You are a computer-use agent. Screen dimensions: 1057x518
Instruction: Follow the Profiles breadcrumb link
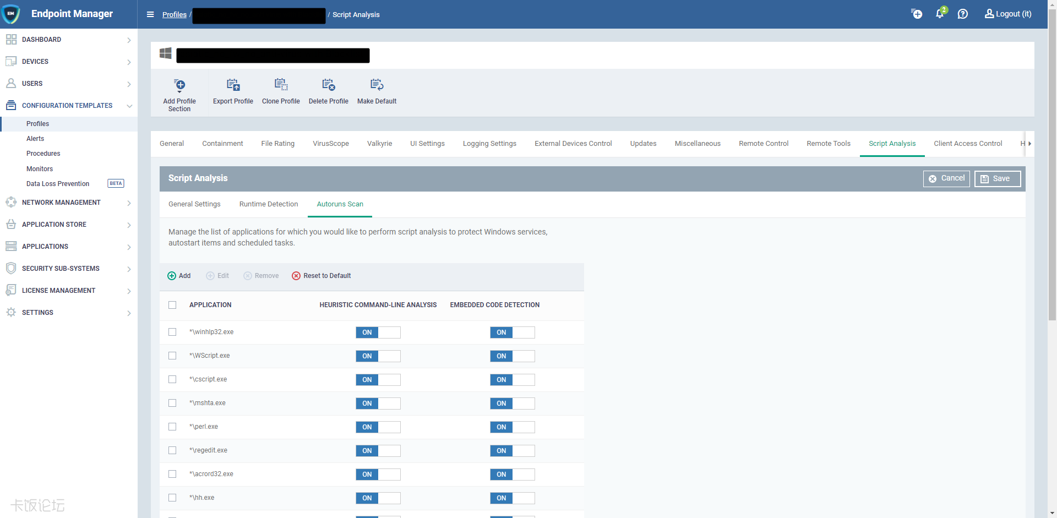point(175,15)
